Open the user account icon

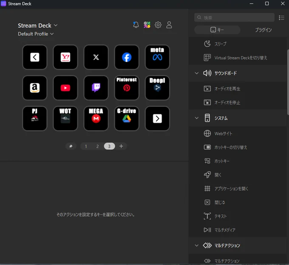click(169, 25)
